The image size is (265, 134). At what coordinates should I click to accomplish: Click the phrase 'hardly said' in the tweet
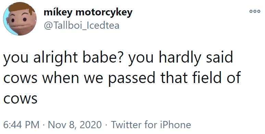pyautogui.click(x=196, y=57)
